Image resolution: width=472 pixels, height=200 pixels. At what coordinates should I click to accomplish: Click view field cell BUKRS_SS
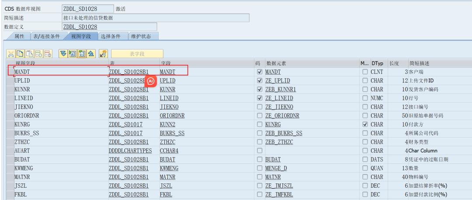pos(61,133)
